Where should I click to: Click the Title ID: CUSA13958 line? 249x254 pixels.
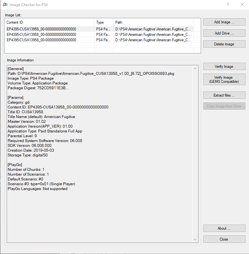click(26, 112)
